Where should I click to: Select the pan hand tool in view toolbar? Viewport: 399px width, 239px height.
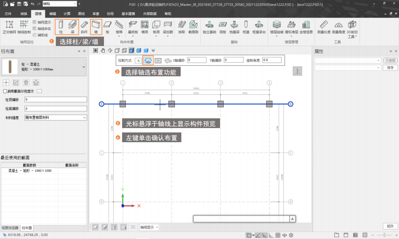pos(103,50)
